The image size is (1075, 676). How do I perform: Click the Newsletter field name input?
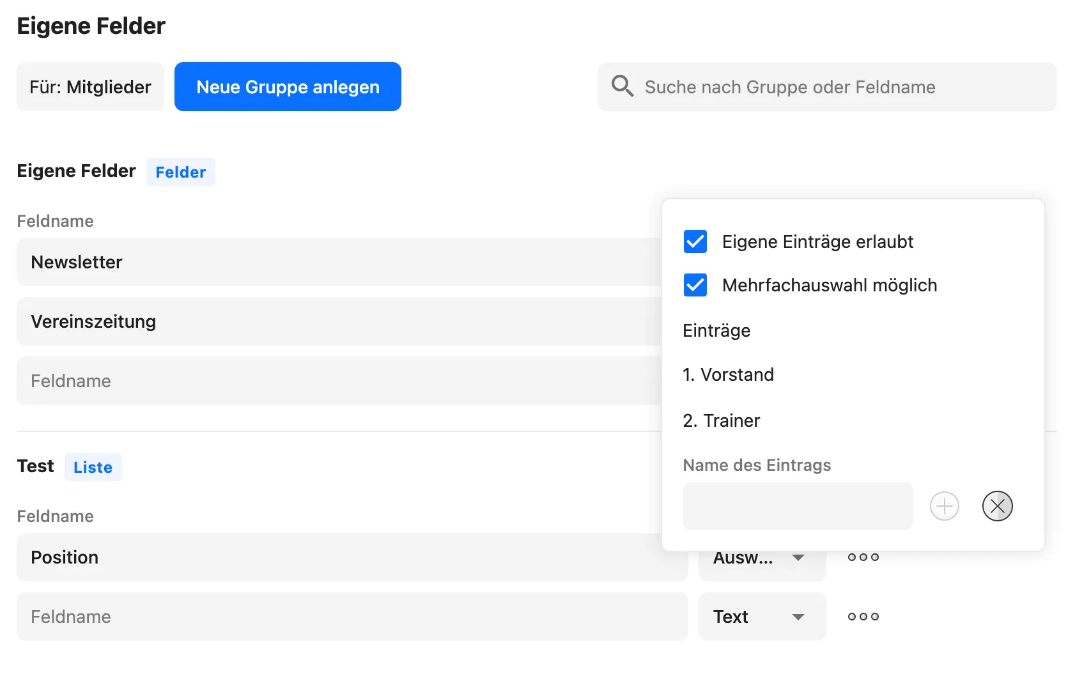(x=339, y=262)
